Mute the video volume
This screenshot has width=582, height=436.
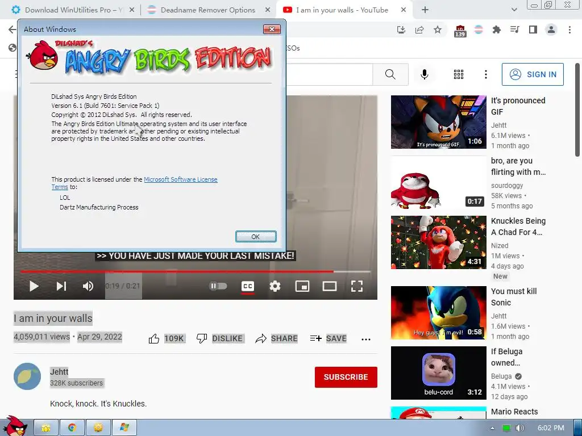[x=88, y=286]
